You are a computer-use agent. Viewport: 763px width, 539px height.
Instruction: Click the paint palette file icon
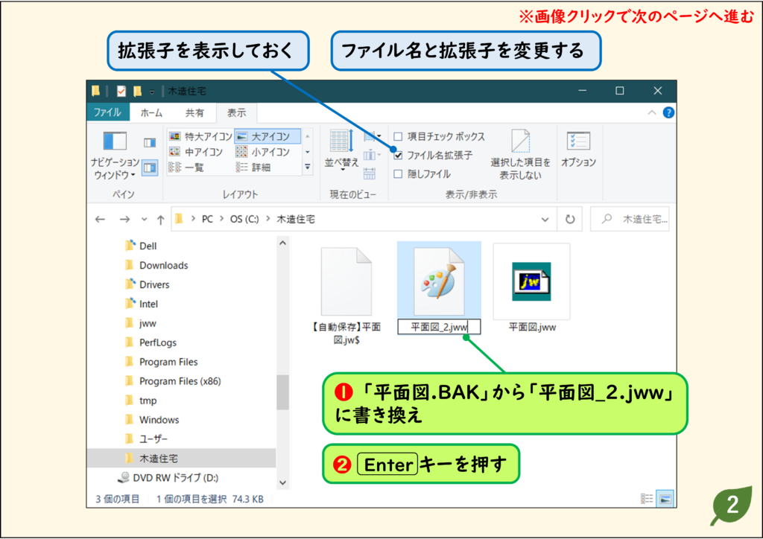439,281
